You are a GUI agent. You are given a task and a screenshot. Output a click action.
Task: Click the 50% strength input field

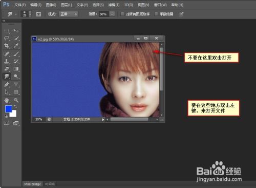point(104,14)
